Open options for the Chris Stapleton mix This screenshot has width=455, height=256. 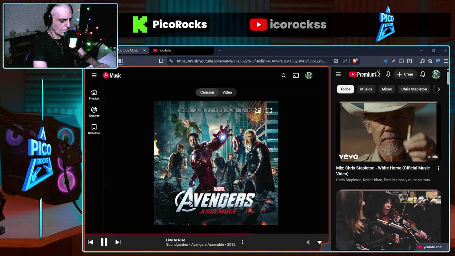click(x=438, y=168)
